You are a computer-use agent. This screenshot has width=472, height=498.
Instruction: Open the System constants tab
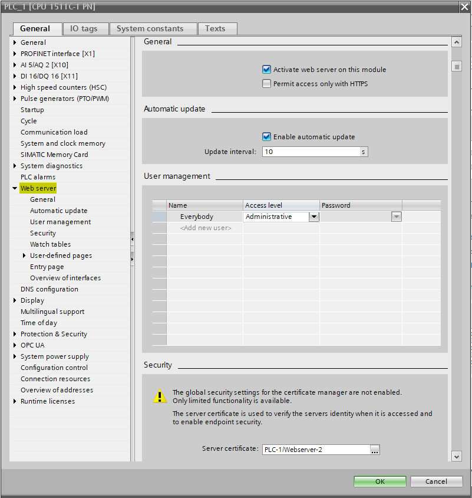(x=150, y=28)
